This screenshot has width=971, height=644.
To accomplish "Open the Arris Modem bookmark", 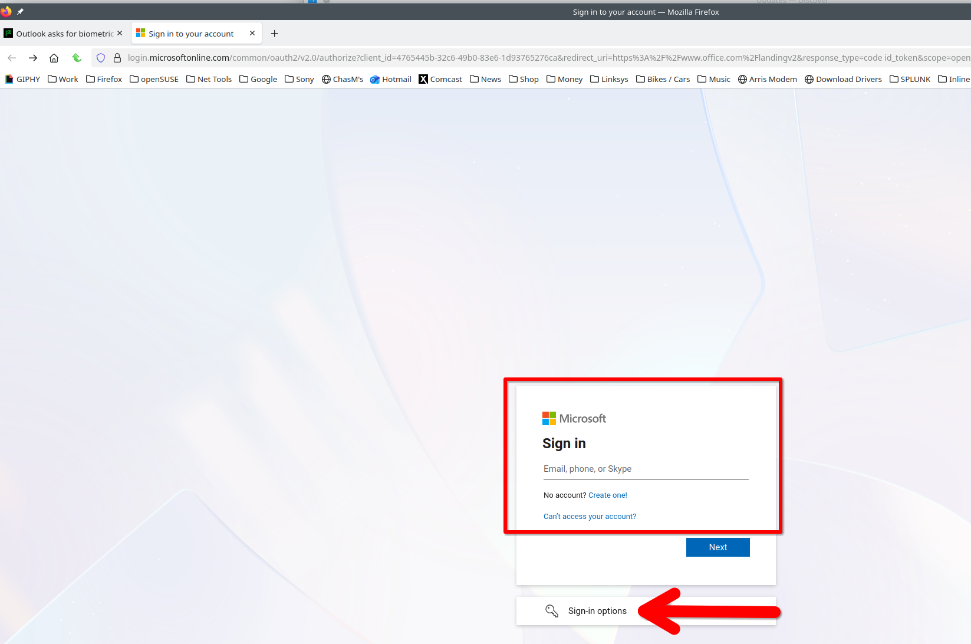I will (768, 79).
